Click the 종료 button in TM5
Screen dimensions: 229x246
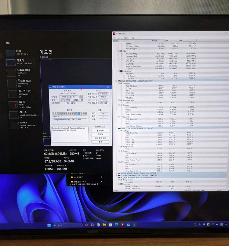pyautogui.click(x=100, y=142)
